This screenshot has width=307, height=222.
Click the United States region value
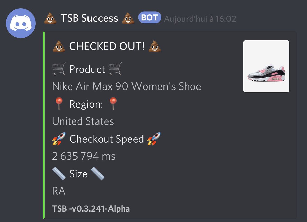tap(83, 121)
